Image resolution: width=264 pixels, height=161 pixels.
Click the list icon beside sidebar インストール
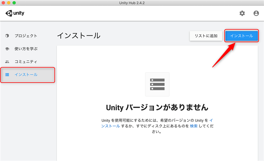coord(7,75)
